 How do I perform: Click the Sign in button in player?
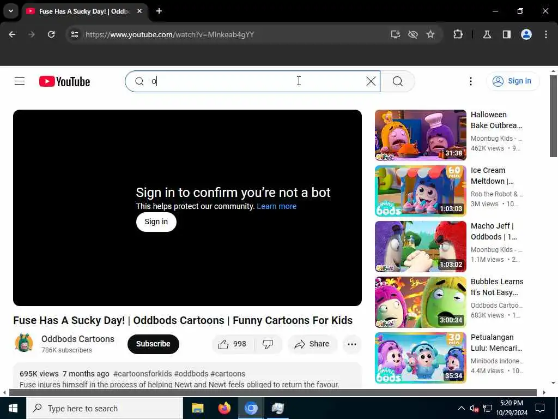pyautogui.click(x=156, y=222)
